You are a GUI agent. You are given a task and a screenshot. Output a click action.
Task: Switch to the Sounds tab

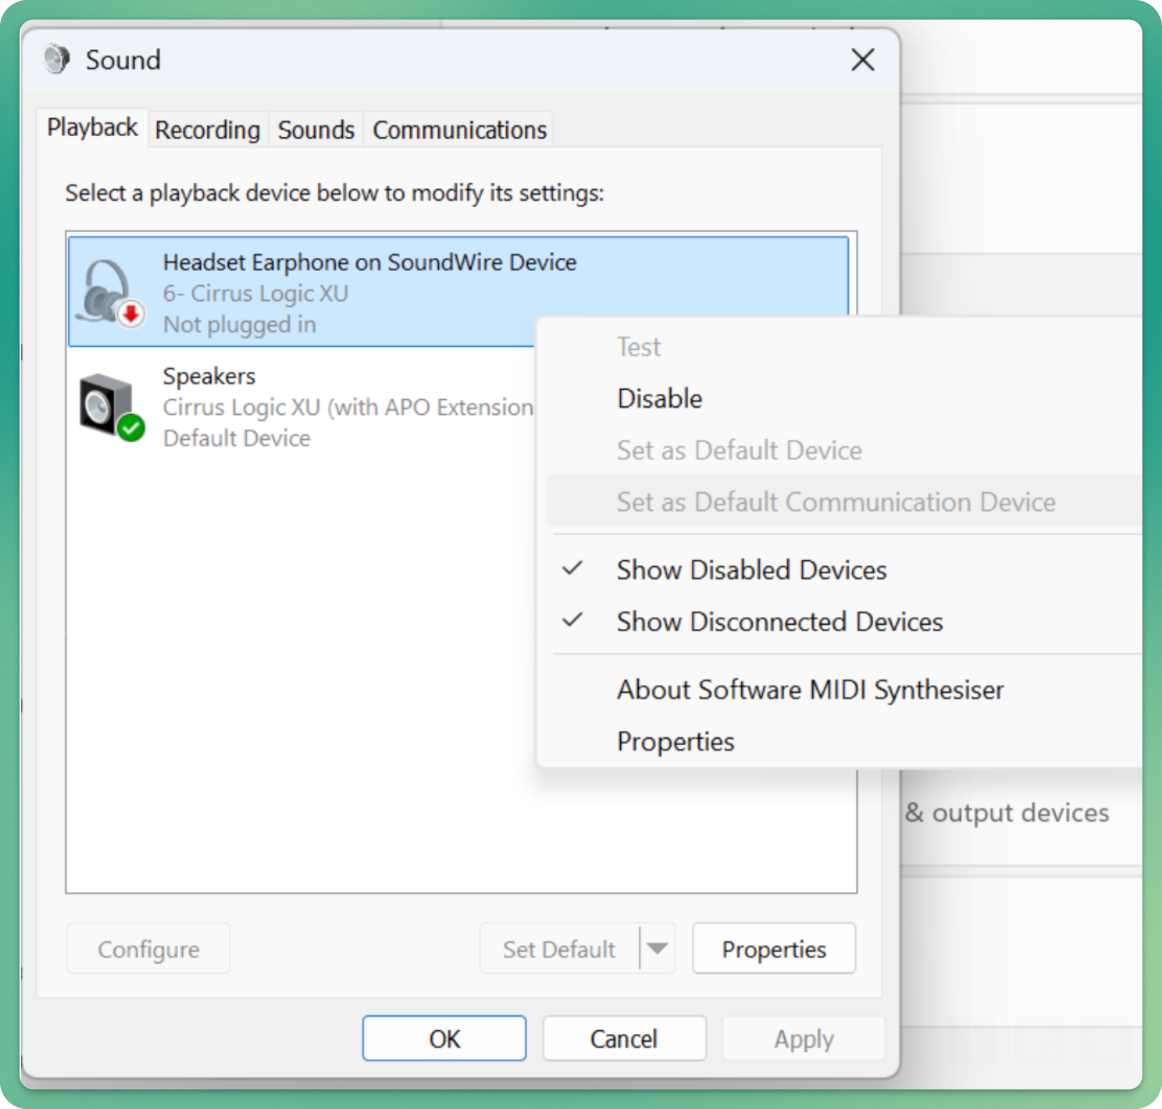(316, 130)
